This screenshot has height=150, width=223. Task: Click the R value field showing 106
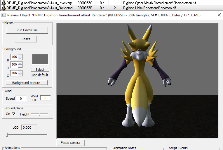14,65
